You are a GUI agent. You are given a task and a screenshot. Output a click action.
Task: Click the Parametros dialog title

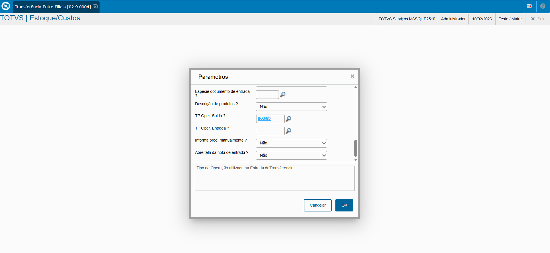pyautogui.click(x=213, y=77)
